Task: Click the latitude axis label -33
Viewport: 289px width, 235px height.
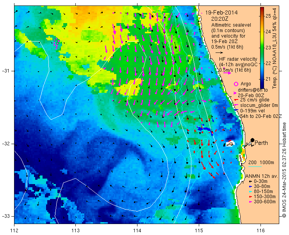Action: pyautogui.click(x=5, y=216)
